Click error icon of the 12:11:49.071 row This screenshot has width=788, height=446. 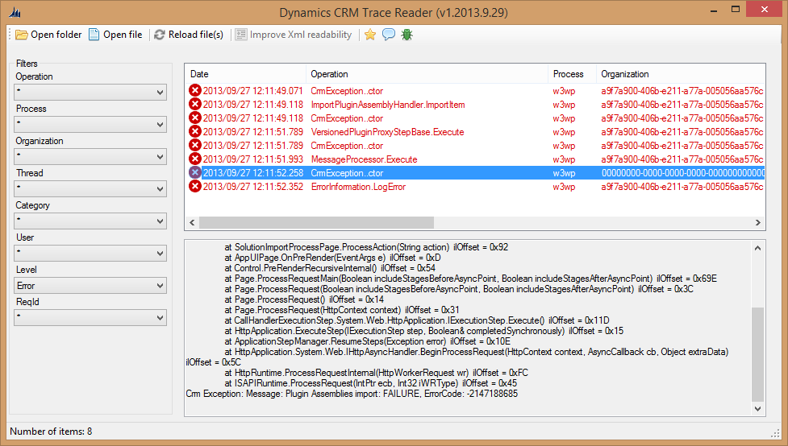coord(195,90)
